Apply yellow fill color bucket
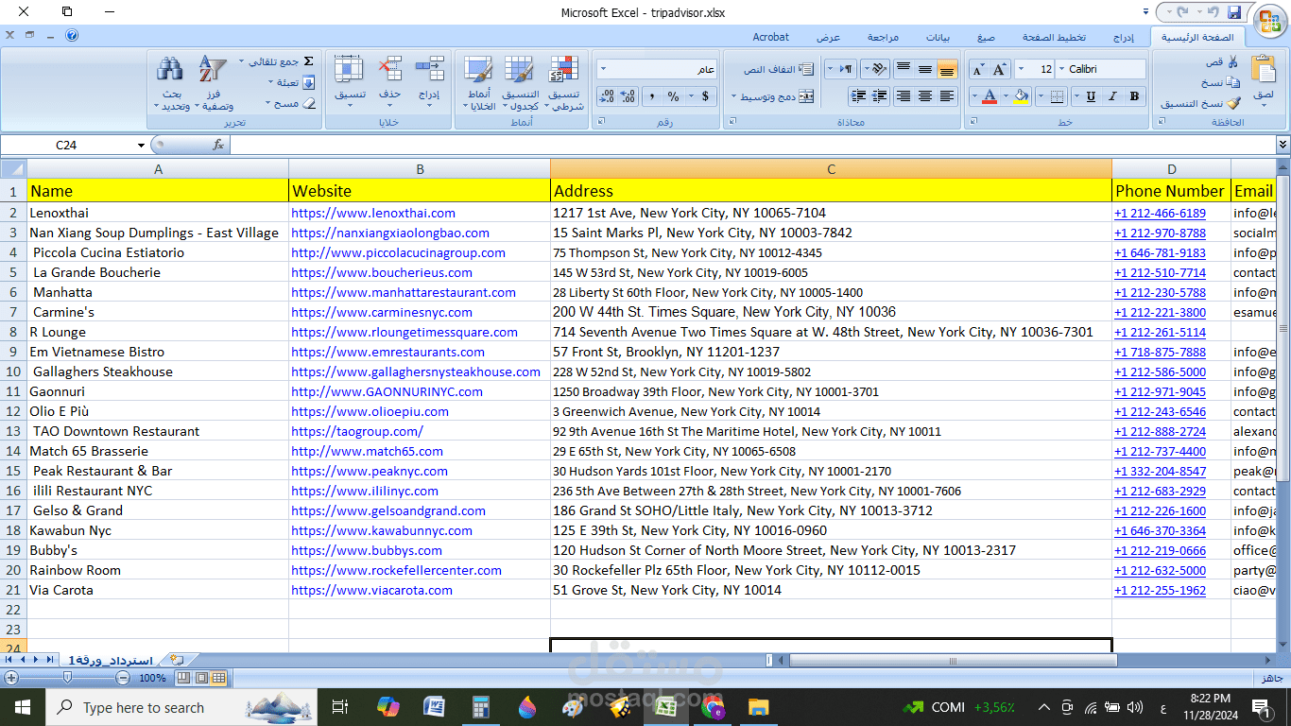The image size is (1291, 726). pyautogui.click(x=1021, y=96)
